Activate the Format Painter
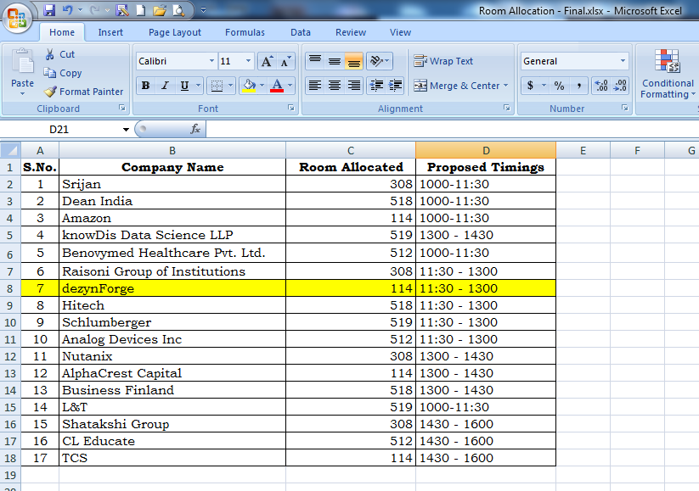The width and height of the screenshot is (699, 491). click(x=84, y=92)
